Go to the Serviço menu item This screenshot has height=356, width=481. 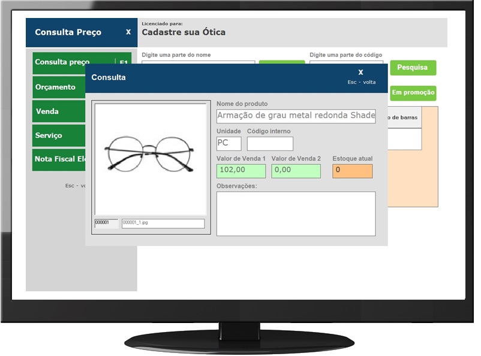tap(49, 135)
